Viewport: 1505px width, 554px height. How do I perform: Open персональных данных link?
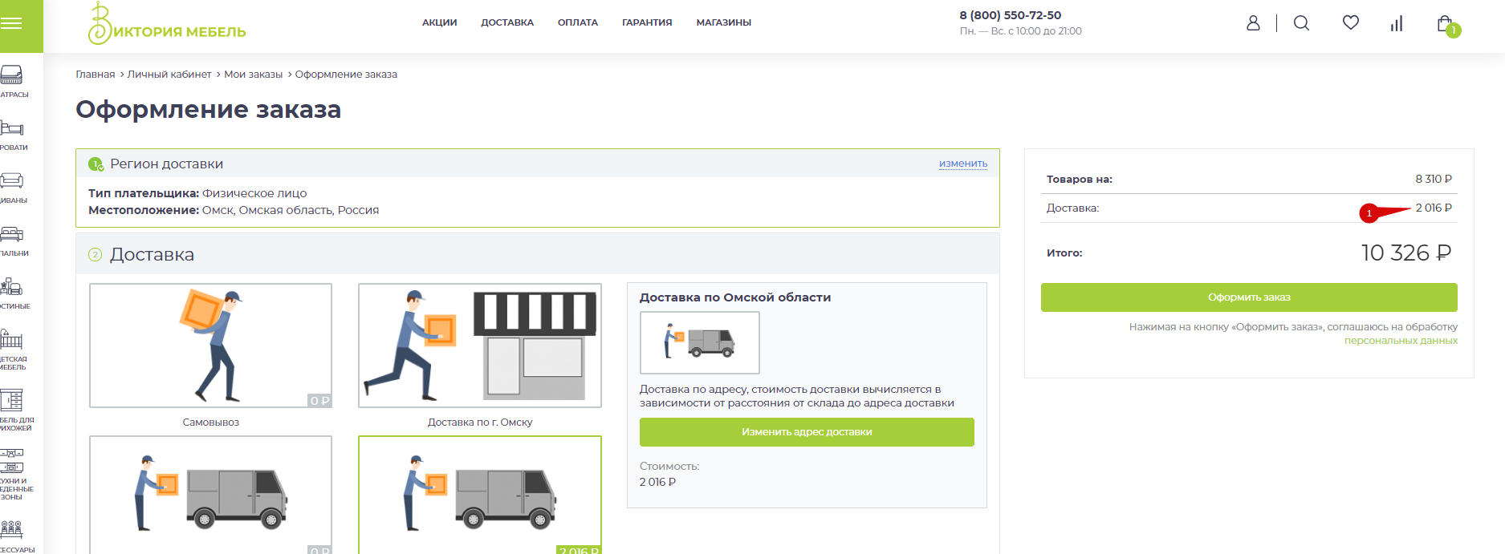pos(1401,341)
